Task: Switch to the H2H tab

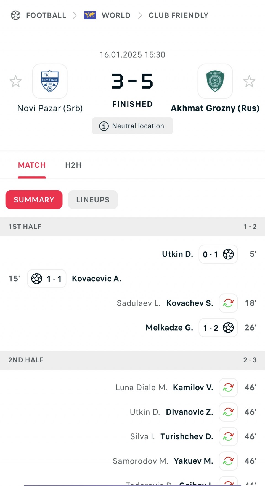Action: (x=73, y=165)
